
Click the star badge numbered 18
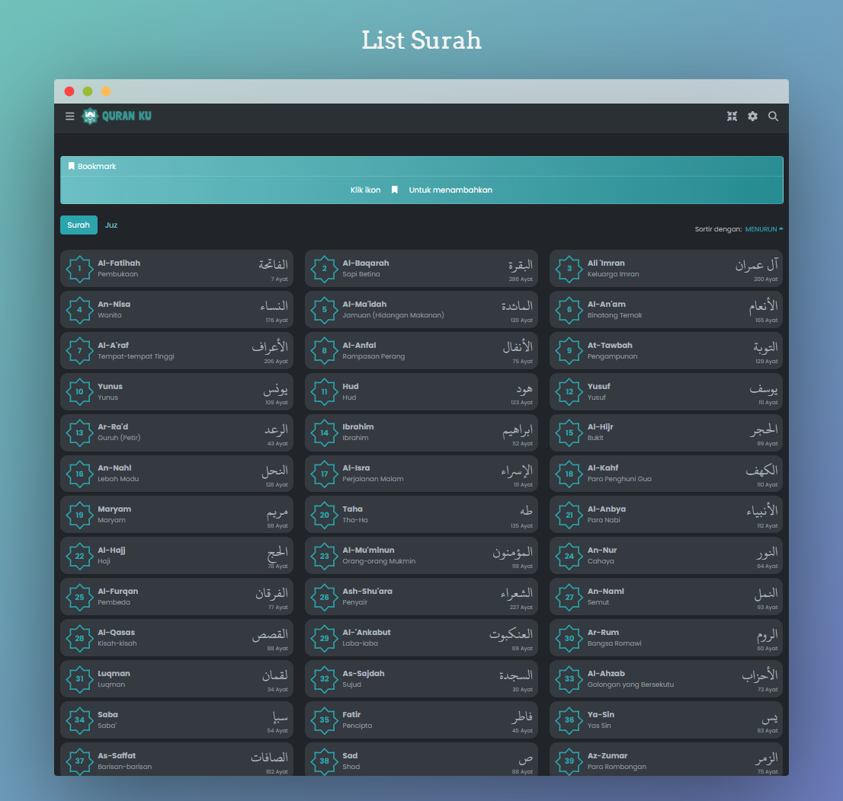(569, 474)
